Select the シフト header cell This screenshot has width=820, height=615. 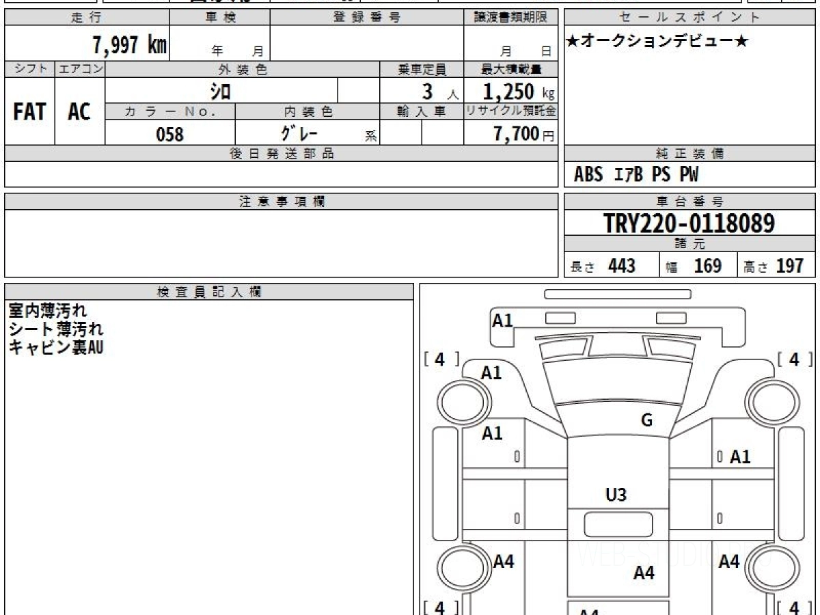[x=30, y=69]
